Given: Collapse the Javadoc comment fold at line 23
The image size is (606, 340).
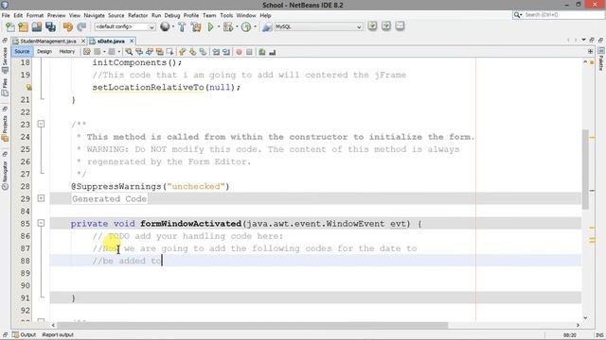Looking at the screenshot, I should click(41, 124).
